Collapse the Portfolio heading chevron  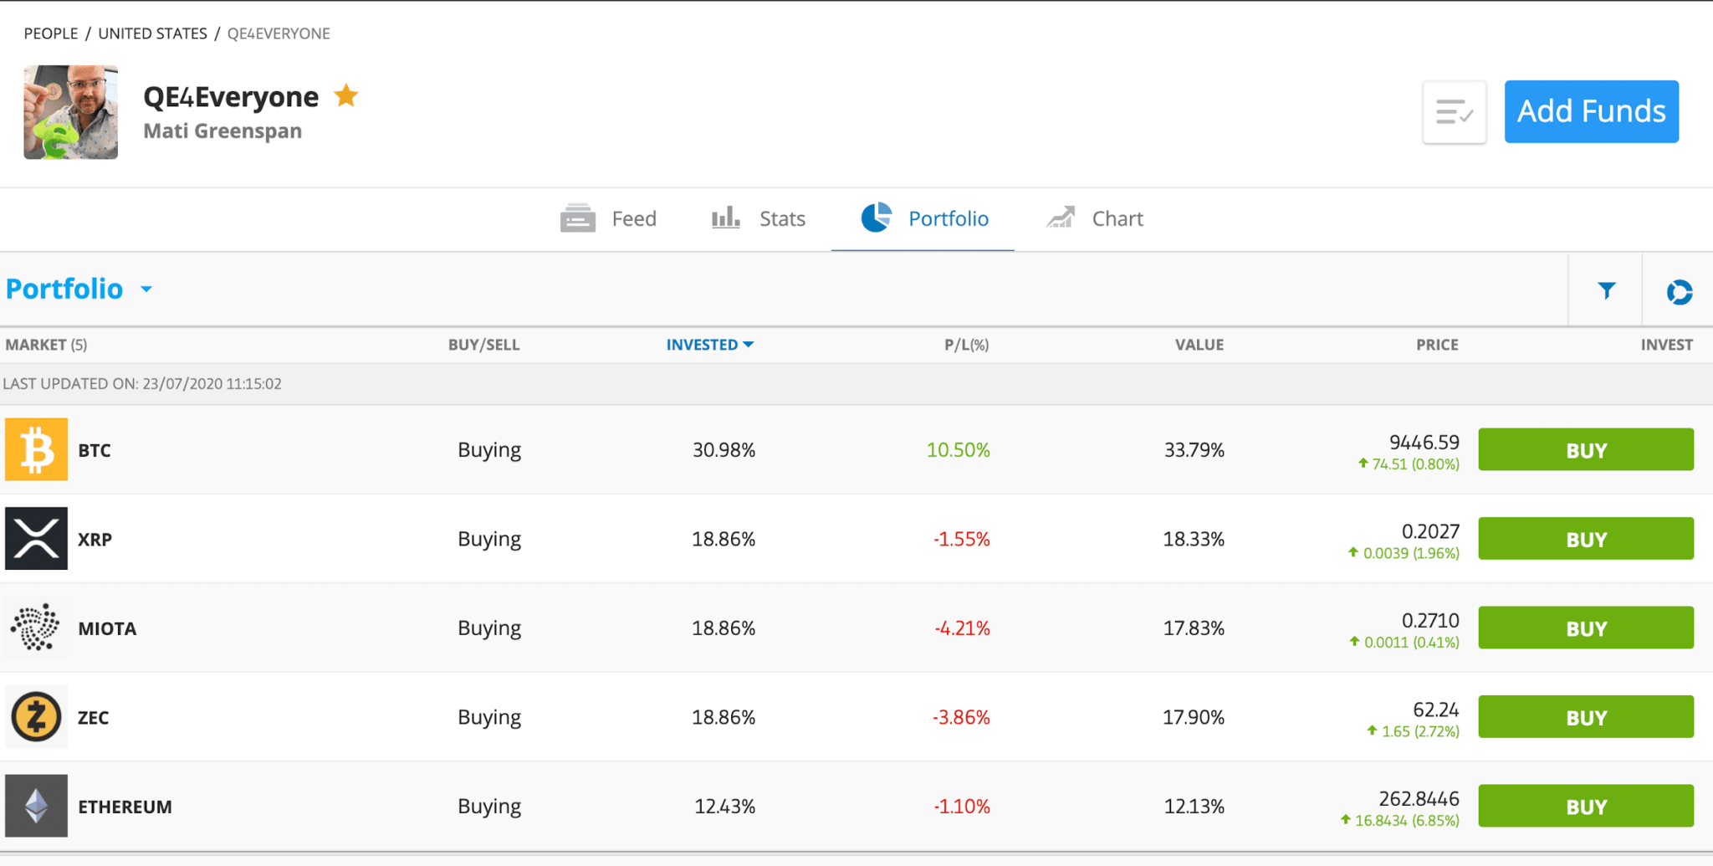click(146, 290)
